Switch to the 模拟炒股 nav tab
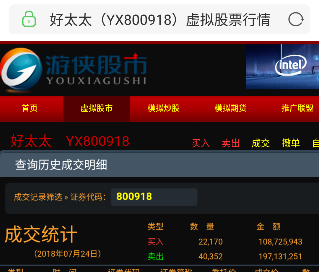The width and height of the screenshot is (319, 272). [163, 108]
